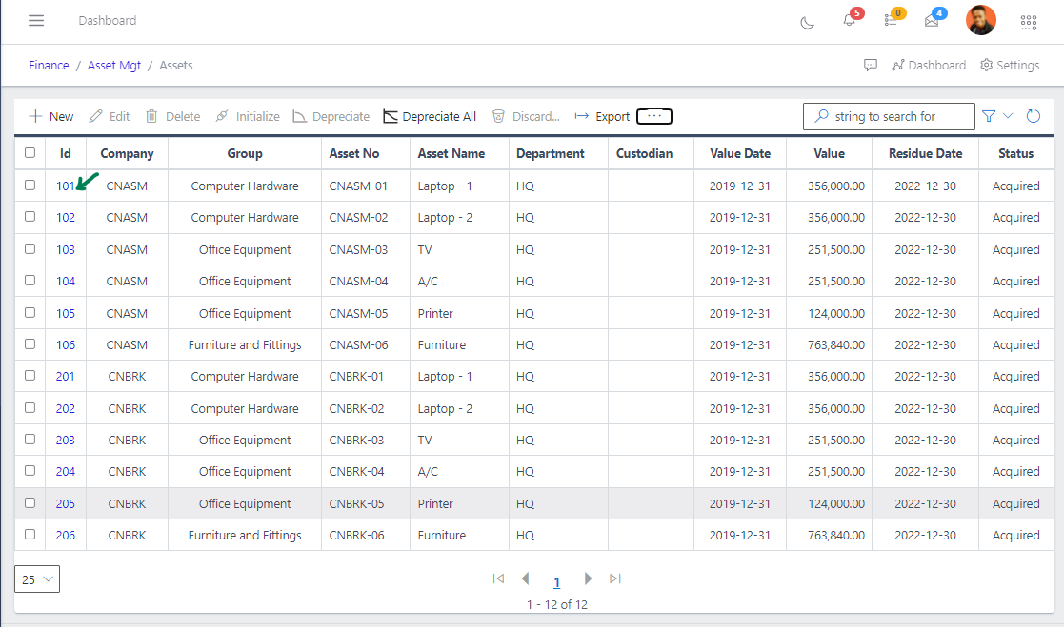Click the New button to add an asset
The width and height of the screenshot is (1064, 627).
pyautogui.click(x=51, y=115)
